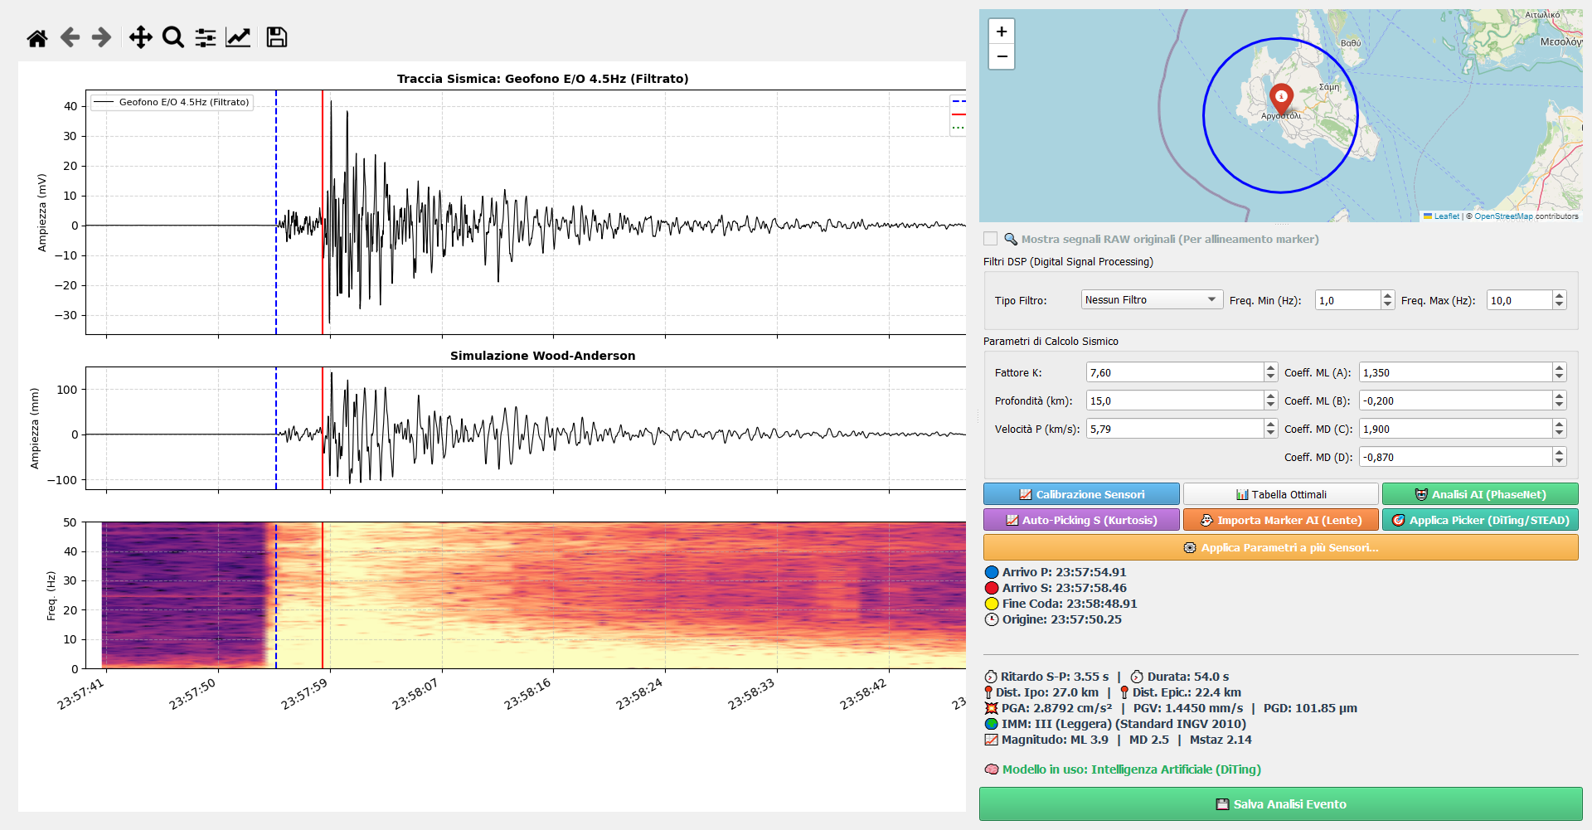
Task: Open the Tipo Filtro dropdown
Action: 1152,299
